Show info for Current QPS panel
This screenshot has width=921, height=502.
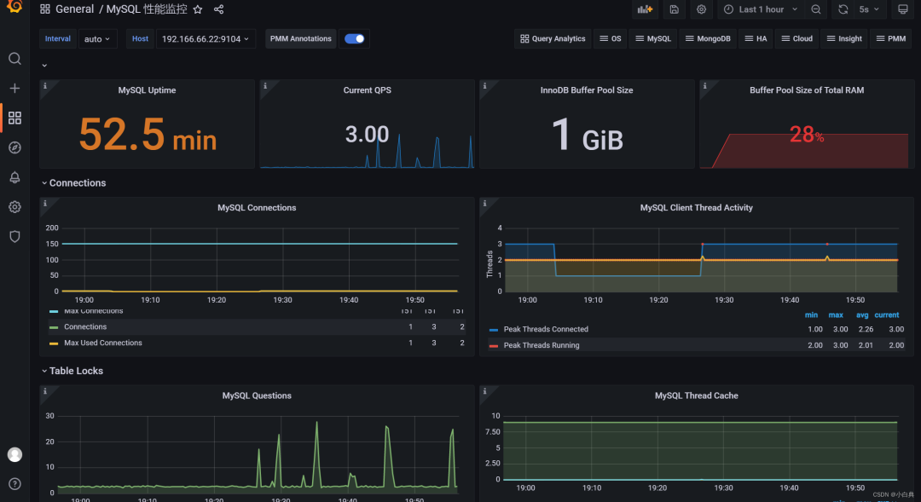pos(265,86)
